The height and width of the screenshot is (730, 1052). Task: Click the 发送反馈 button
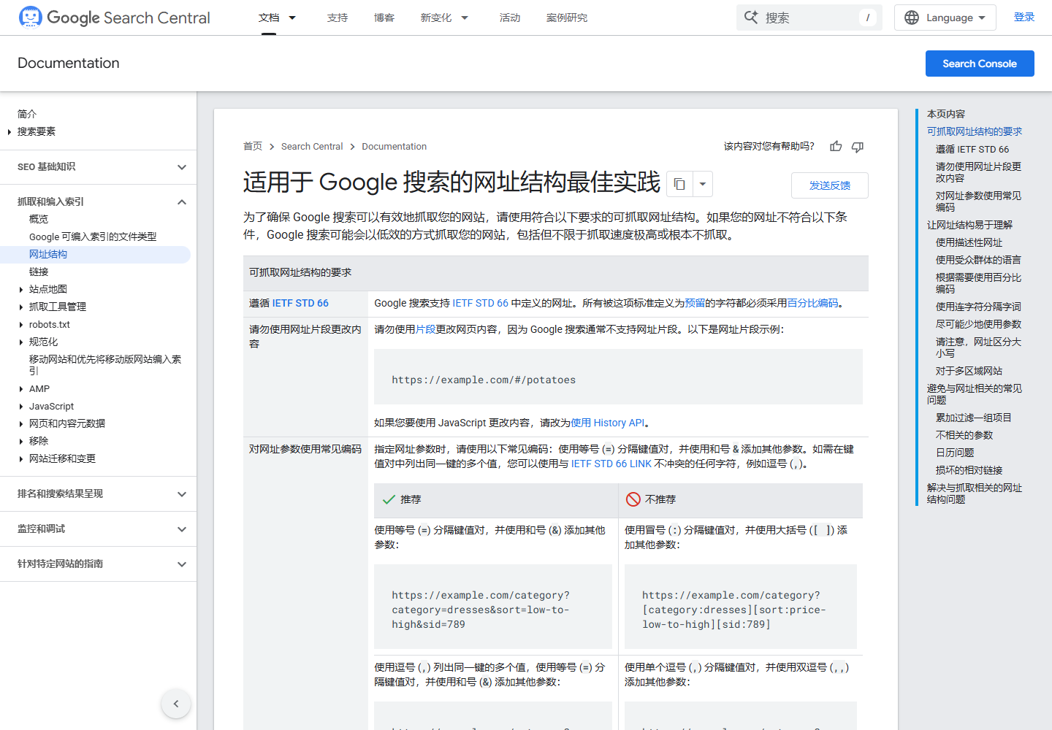coord(830,185)
